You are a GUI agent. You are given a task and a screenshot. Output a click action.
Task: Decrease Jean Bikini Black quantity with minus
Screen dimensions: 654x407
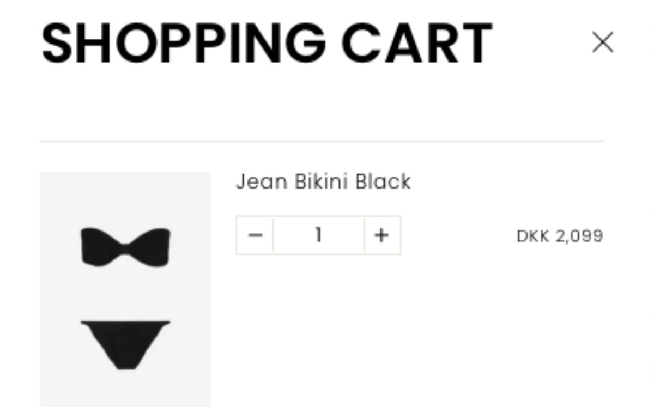255,235
